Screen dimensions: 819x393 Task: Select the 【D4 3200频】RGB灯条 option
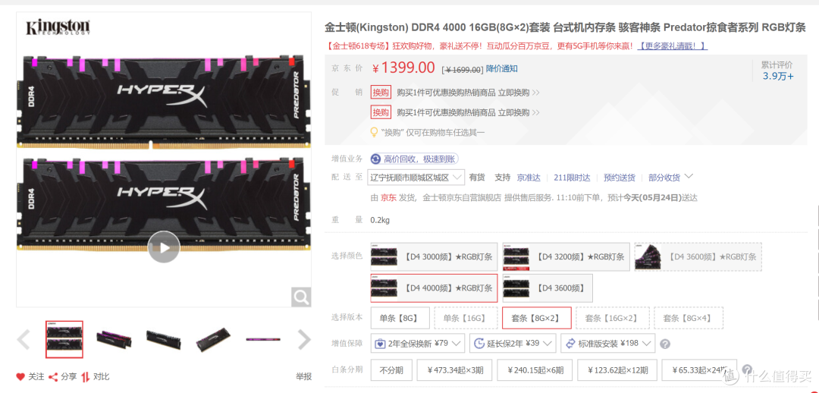click(566, 256)
